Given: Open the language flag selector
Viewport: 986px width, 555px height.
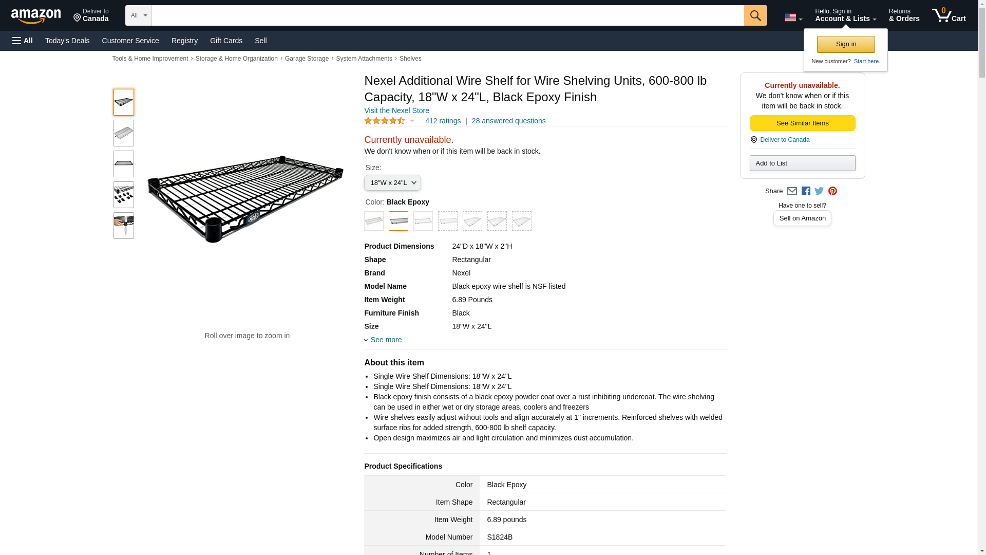Looking at the screenshot, I should [793, 17].
